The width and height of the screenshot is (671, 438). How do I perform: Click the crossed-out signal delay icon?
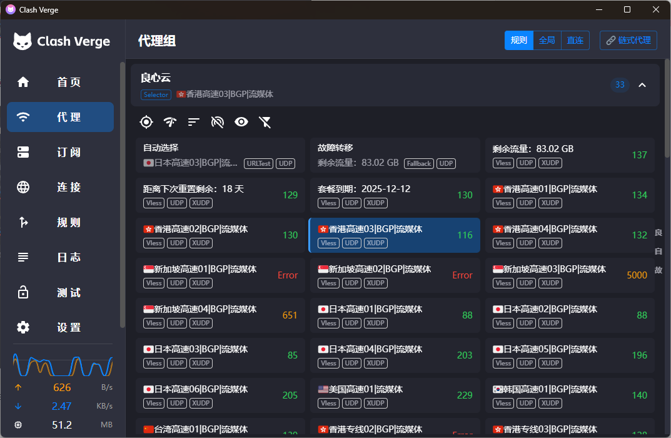coord(218,122)
